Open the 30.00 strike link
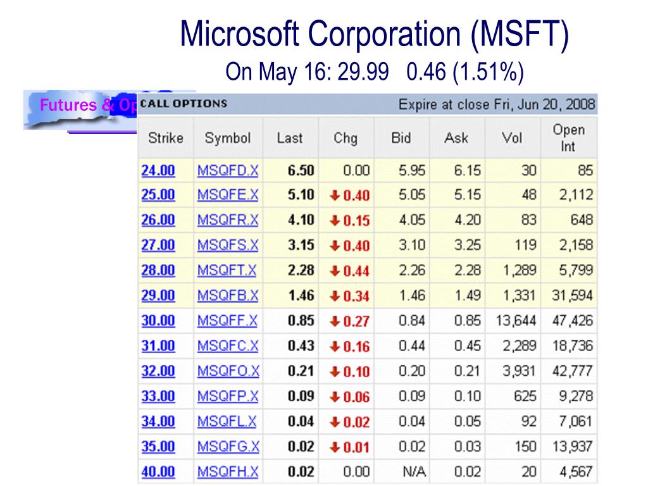This screenshot has width=648, height=486. (x=158, y=321)
